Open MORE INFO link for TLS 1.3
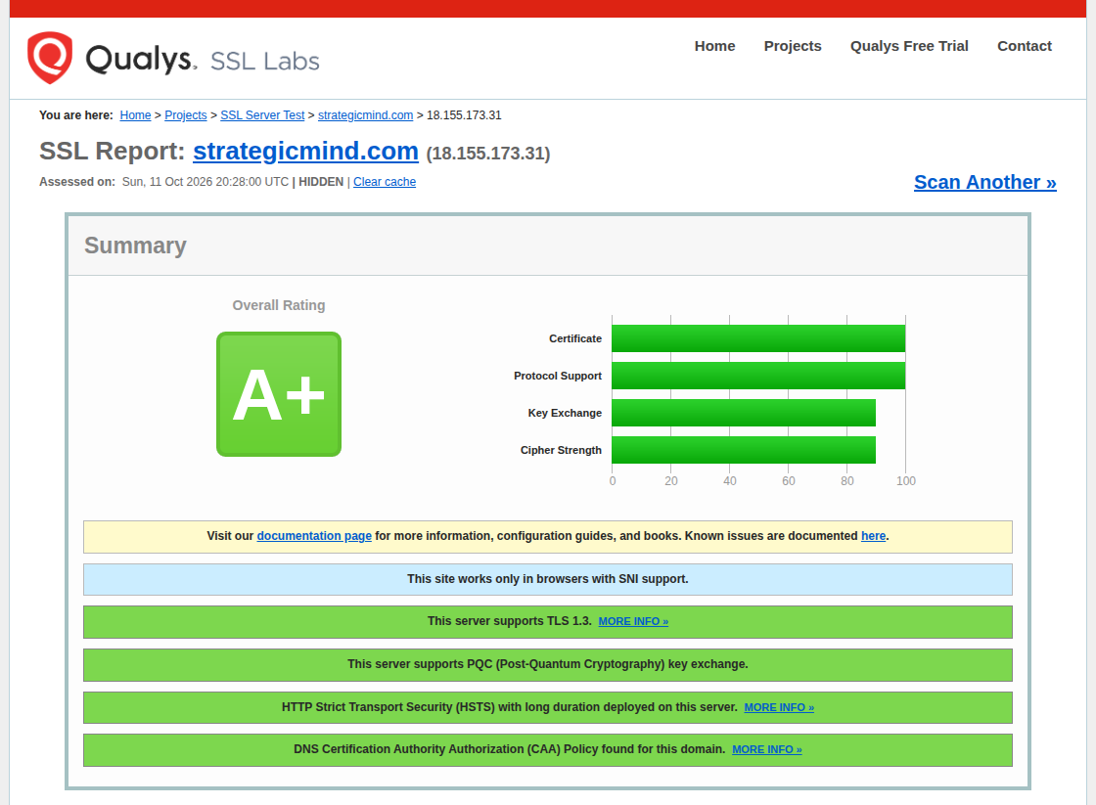 (633, 621)
